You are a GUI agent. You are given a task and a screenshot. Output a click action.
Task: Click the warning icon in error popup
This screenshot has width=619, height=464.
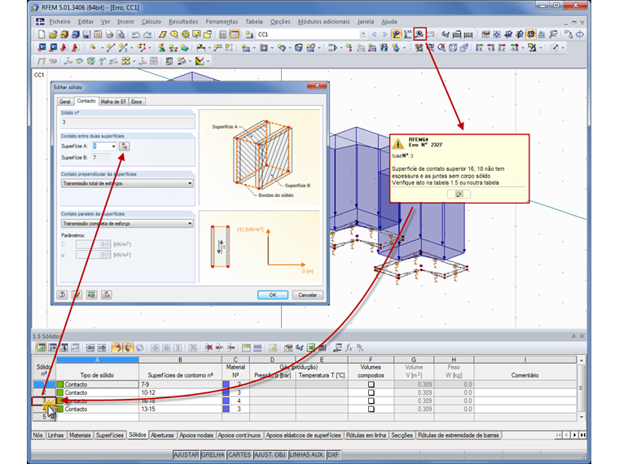pyautogui.click(x=398, y=143)
